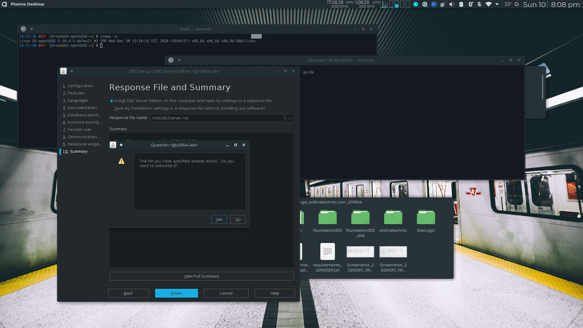Open the battery status tray icon

coord(462,4)
